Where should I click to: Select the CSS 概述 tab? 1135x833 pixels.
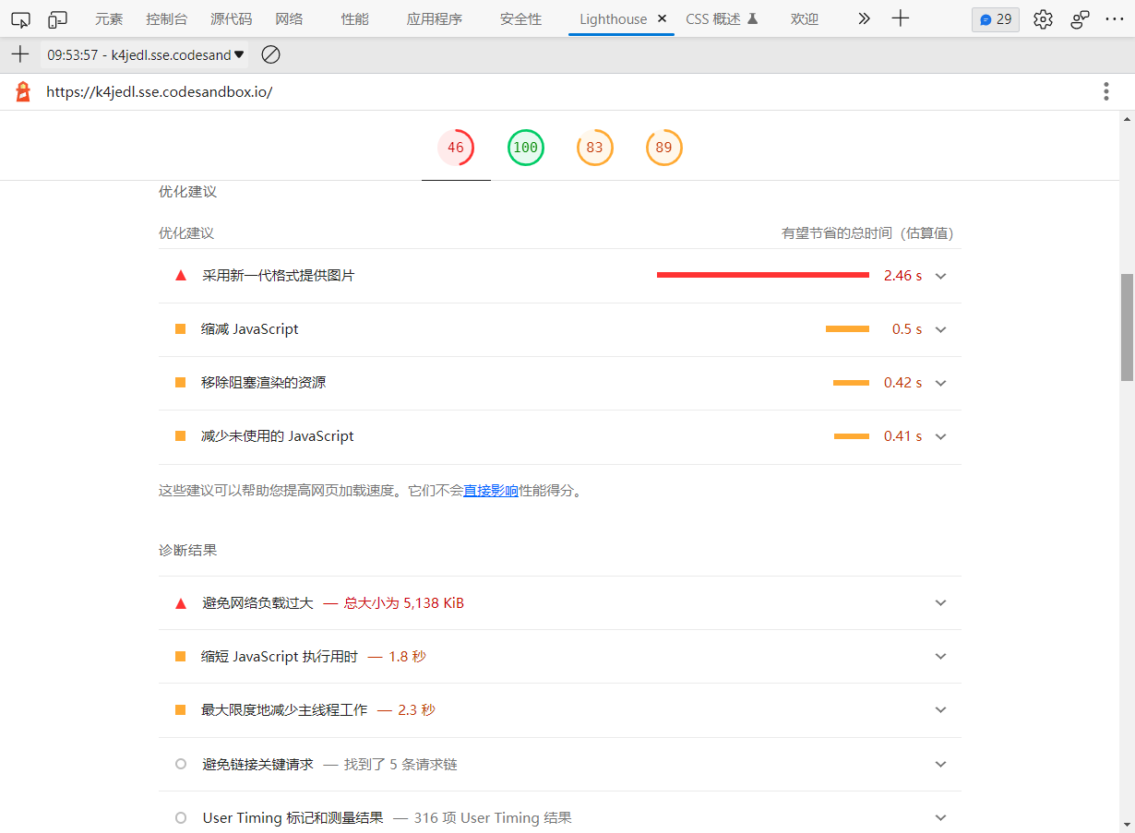click(x=713, y=19)
